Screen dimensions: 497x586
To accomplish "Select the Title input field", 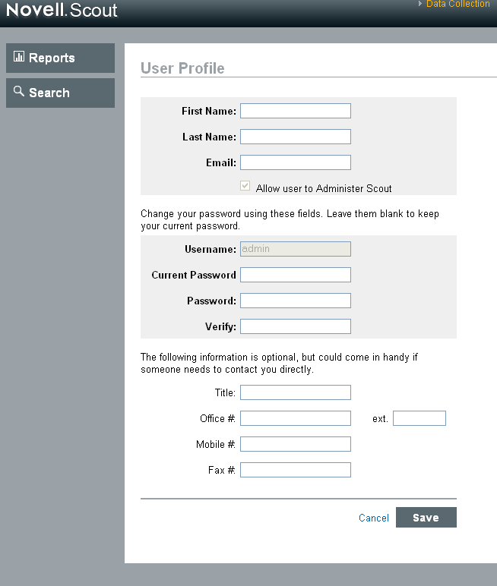I will tap(296, 392).
